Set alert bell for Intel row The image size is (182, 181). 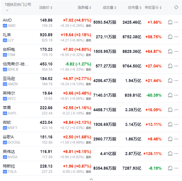(x=170, y=95)
